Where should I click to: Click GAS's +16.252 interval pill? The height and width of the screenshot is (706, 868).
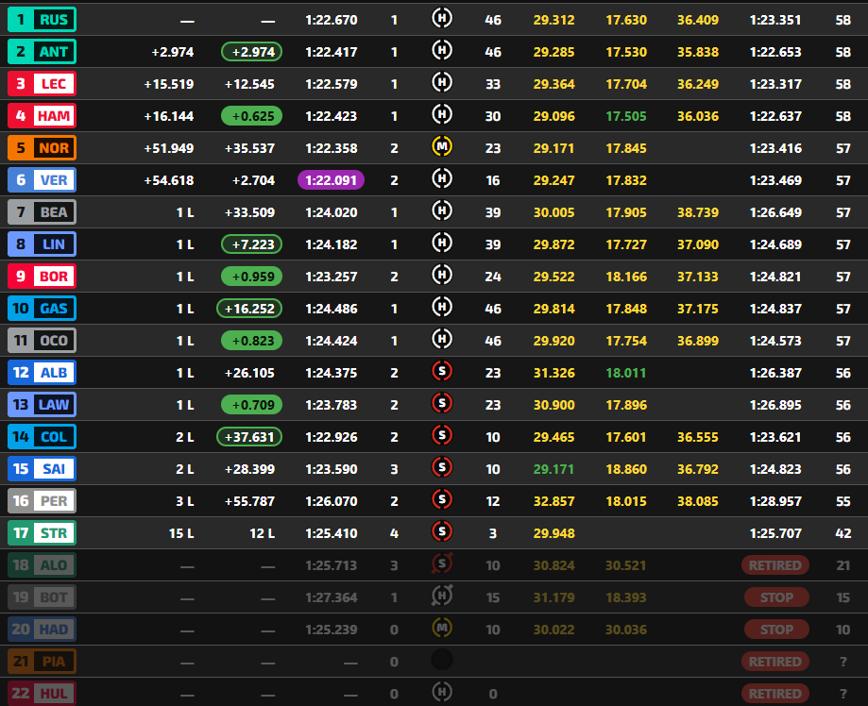[249, 309]
